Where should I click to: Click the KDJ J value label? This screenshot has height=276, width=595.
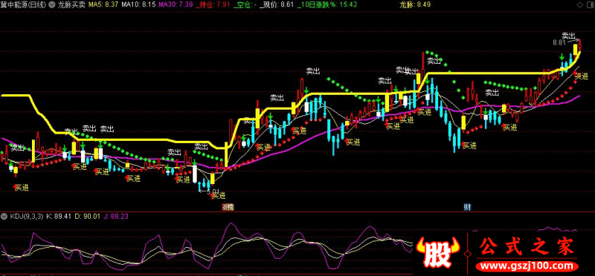[116, 217]
